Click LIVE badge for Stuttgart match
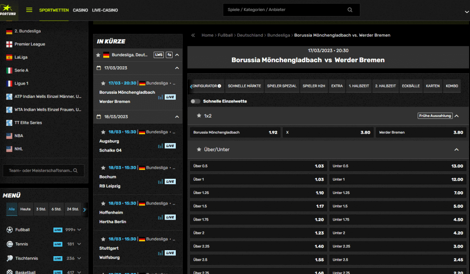This screenshot has height=274, width=470. [170, 253]
